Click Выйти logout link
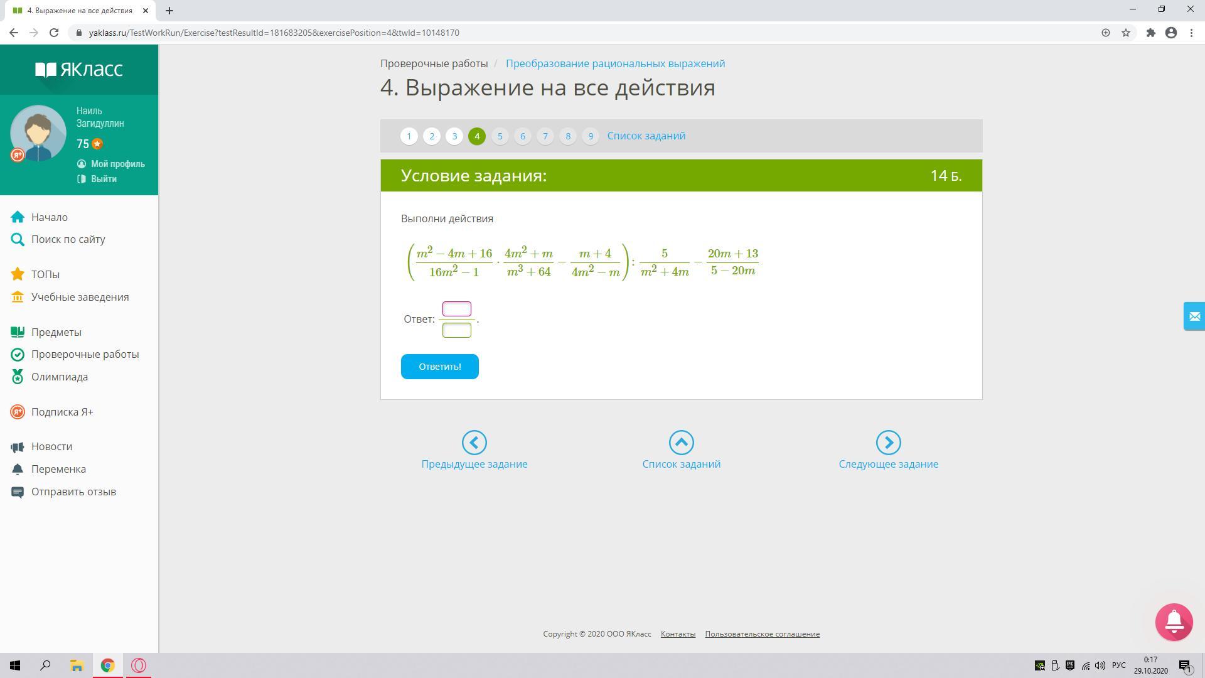1205x678 pixels. point(104,179)
